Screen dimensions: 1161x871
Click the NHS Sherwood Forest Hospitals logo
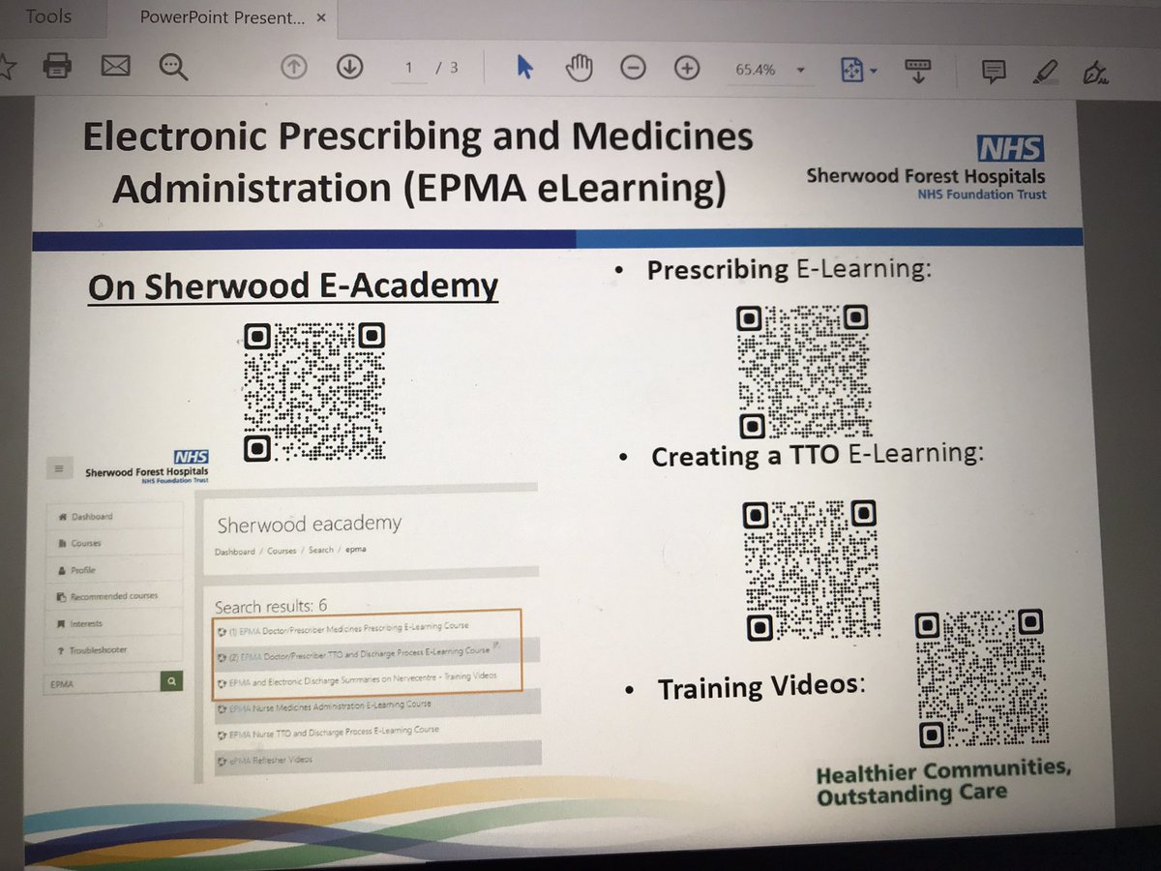(927, 166)
